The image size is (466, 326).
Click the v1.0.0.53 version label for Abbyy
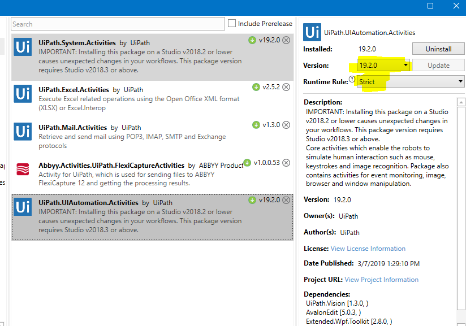pos(266,163)
